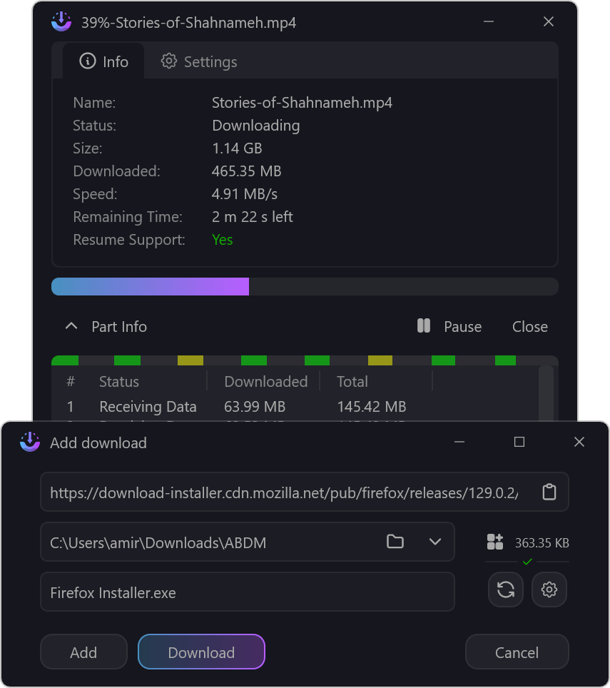Viewport: 610px width, 688px height.
Task: Browse for a download folder
Action: click(395, 542)
